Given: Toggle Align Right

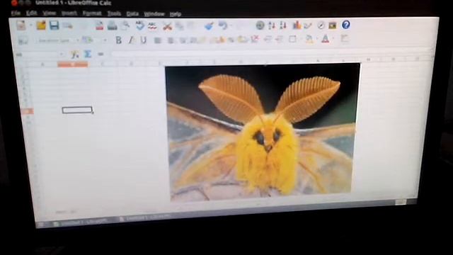Looking at the screenshot, I should 183,40.
